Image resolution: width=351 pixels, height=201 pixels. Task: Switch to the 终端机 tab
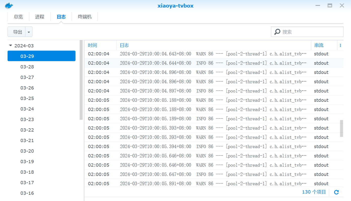[x=85, y=17]
